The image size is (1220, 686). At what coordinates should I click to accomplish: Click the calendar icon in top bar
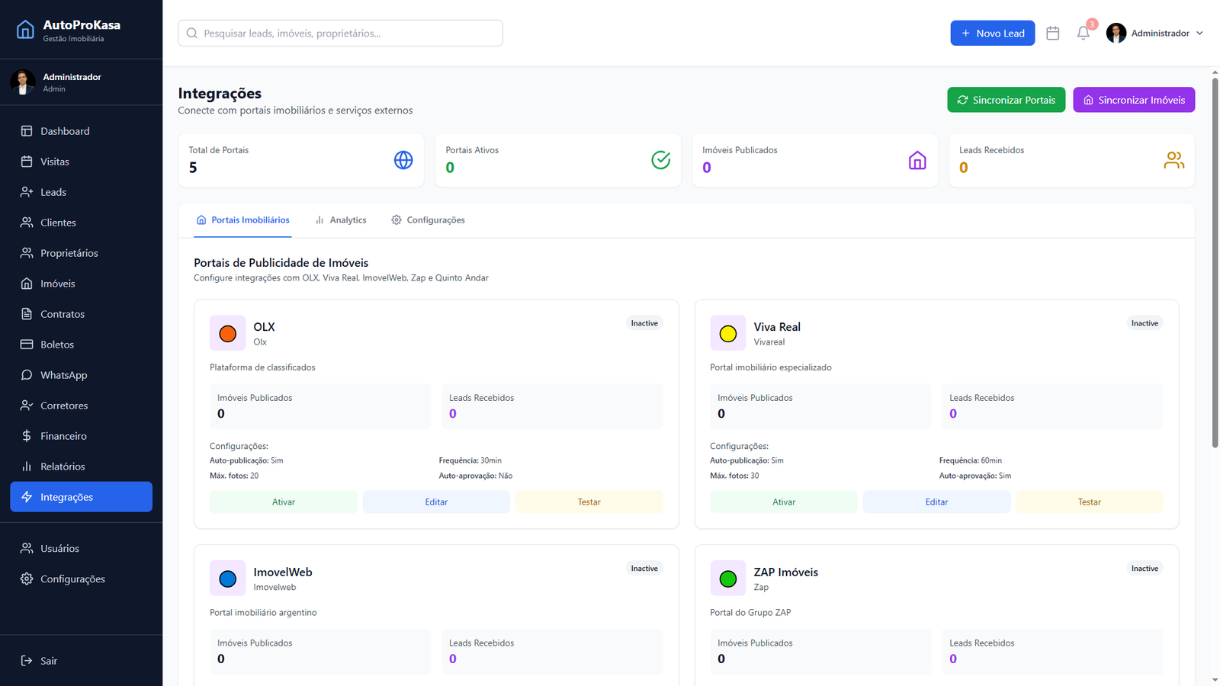click(x=1053, y=34)
